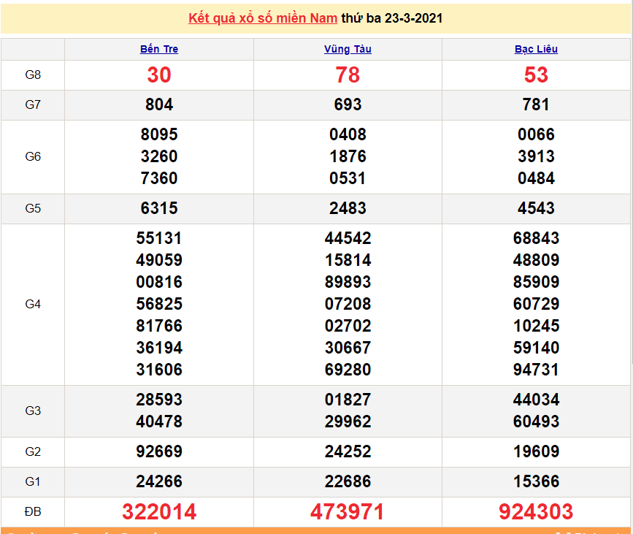Click the ĐB row label
This screenshot has width=633, height=534.
tap(33, 512)
